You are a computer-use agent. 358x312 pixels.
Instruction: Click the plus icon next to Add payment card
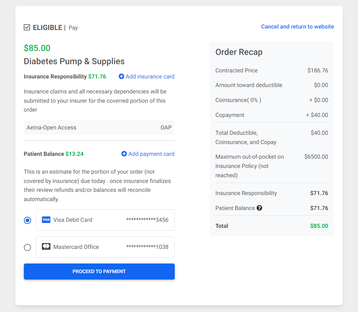[124, 154]
